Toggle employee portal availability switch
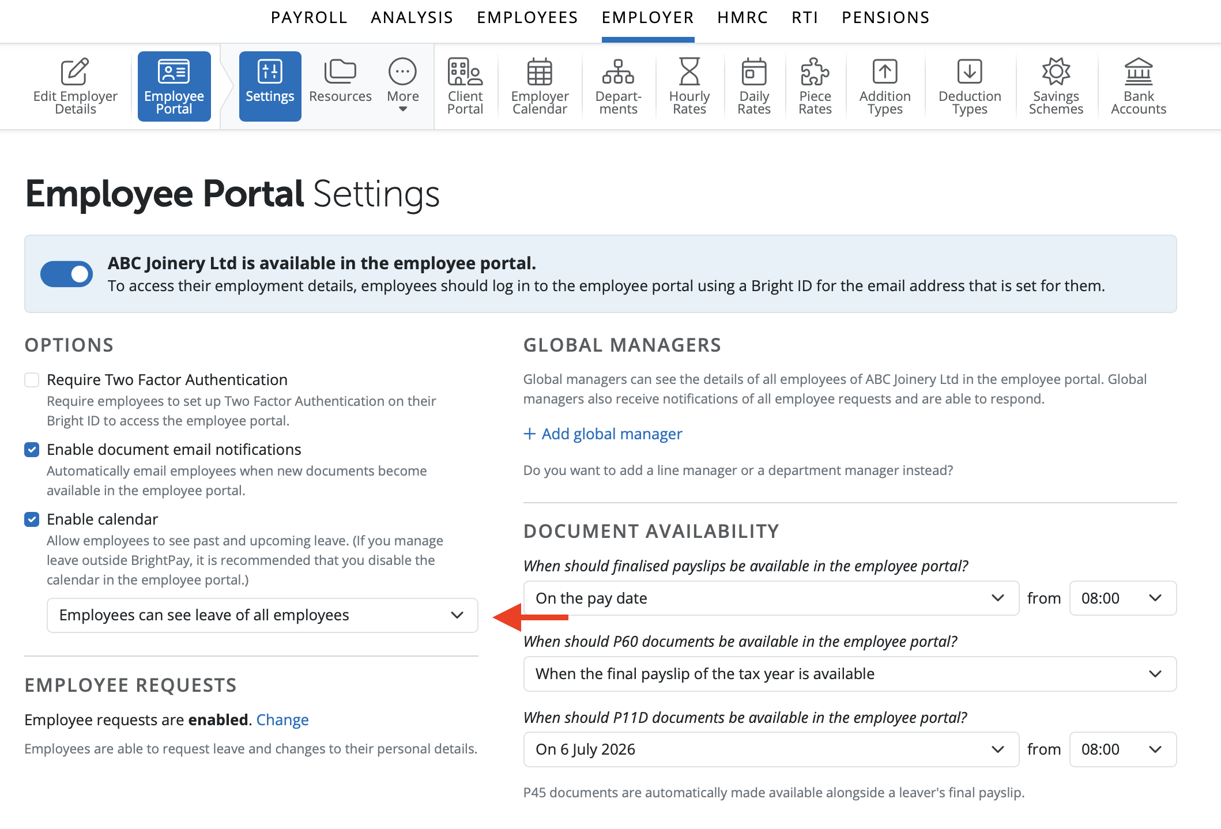This screenshot has width=1221, height=829. click(66, 274)
